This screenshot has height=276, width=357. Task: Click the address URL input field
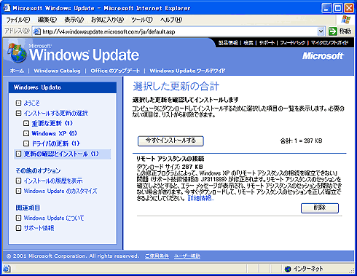tap(178, 31)
